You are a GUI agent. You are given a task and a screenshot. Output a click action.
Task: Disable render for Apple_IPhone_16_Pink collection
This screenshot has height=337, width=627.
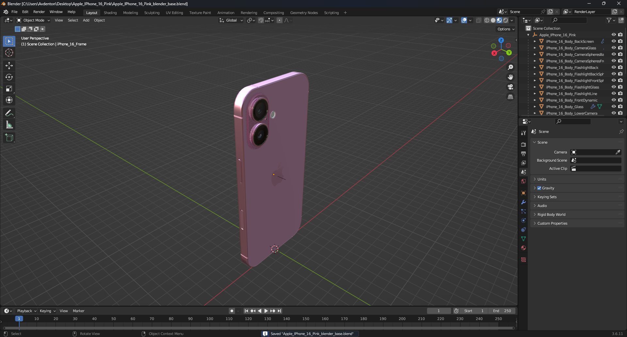[620, 35]
